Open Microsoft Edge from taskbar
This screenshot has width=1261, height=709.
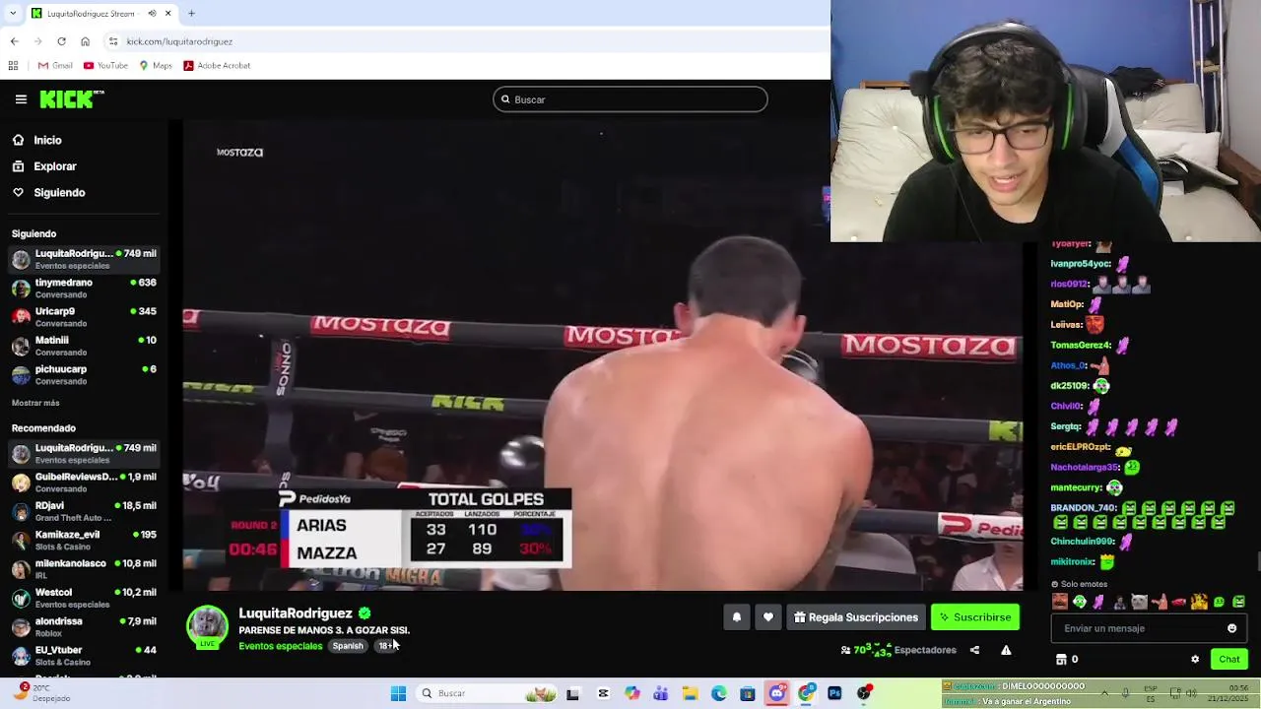click(x=719, y=693)
